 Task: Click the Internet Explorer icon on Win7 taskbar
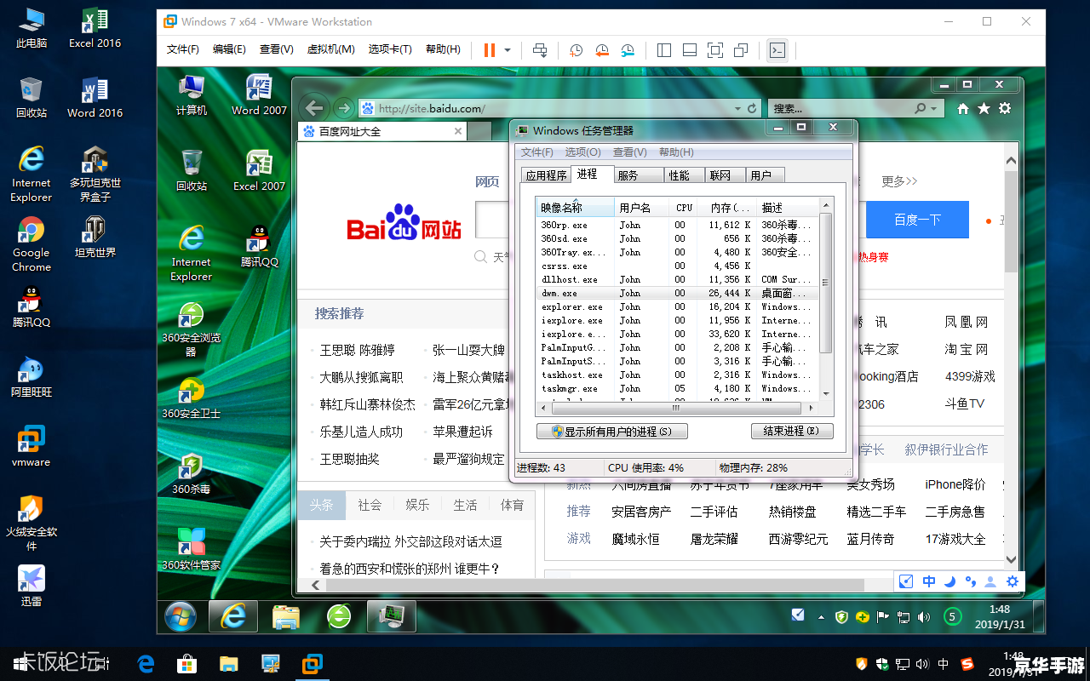(x=233, y=616)
